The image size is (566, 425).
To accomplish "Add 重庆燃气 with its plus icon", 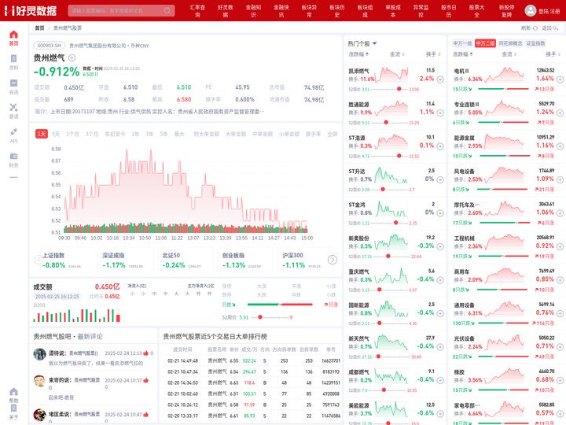I will coord(440,280).
